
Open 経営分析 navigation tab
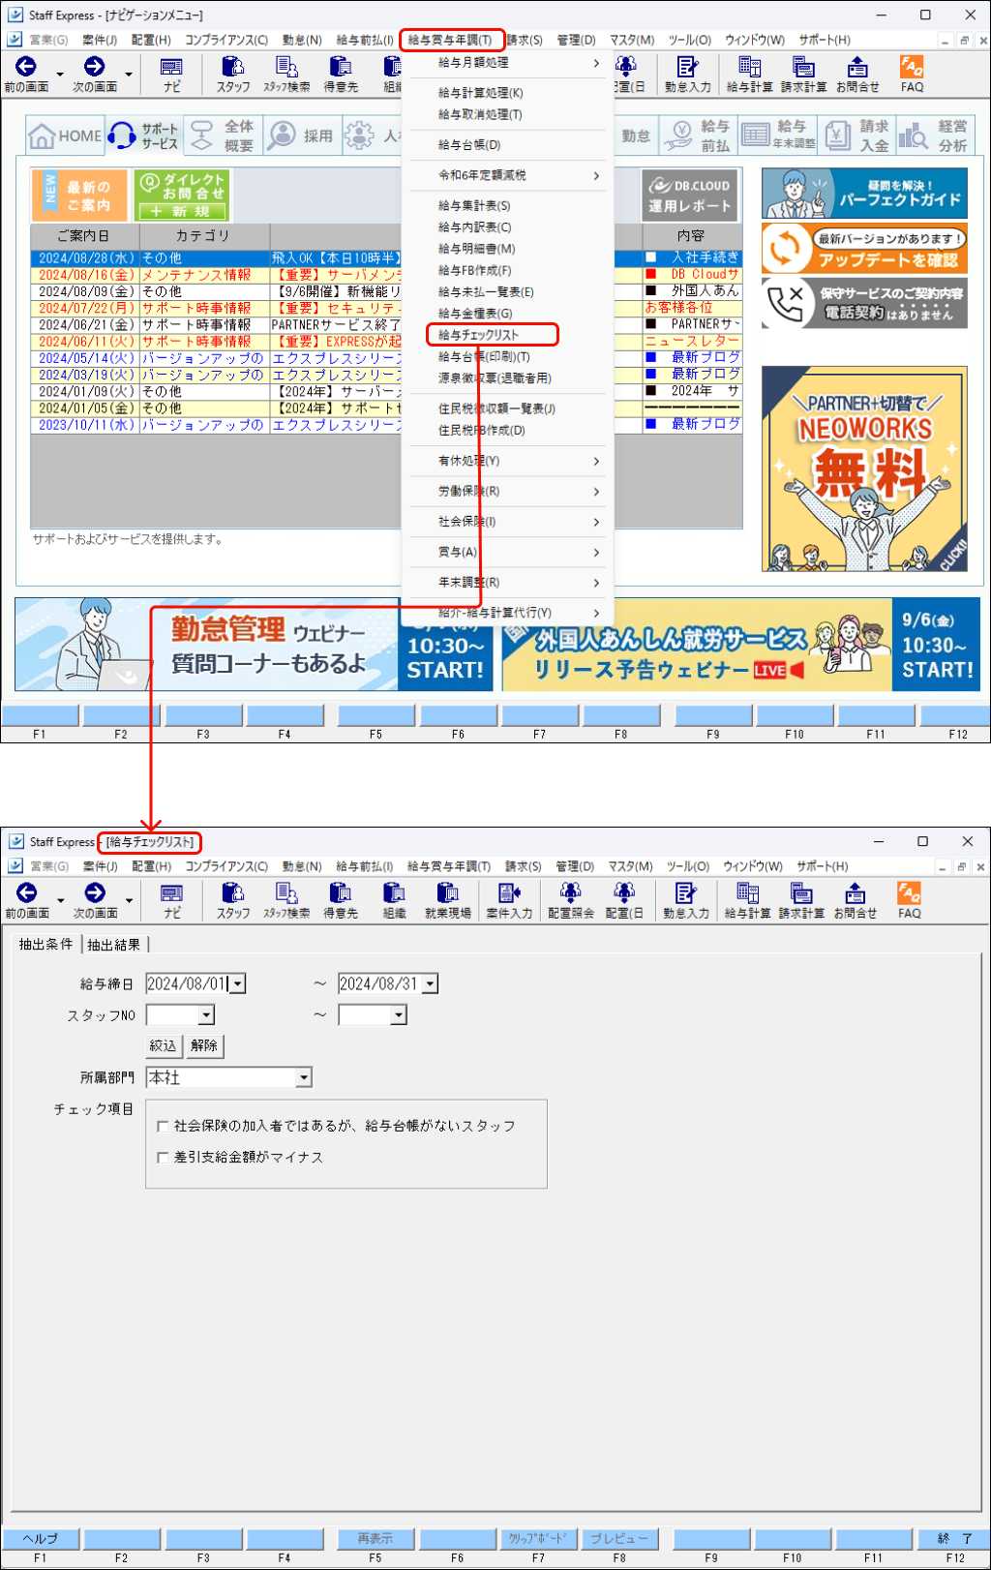[x=934, y=136]
